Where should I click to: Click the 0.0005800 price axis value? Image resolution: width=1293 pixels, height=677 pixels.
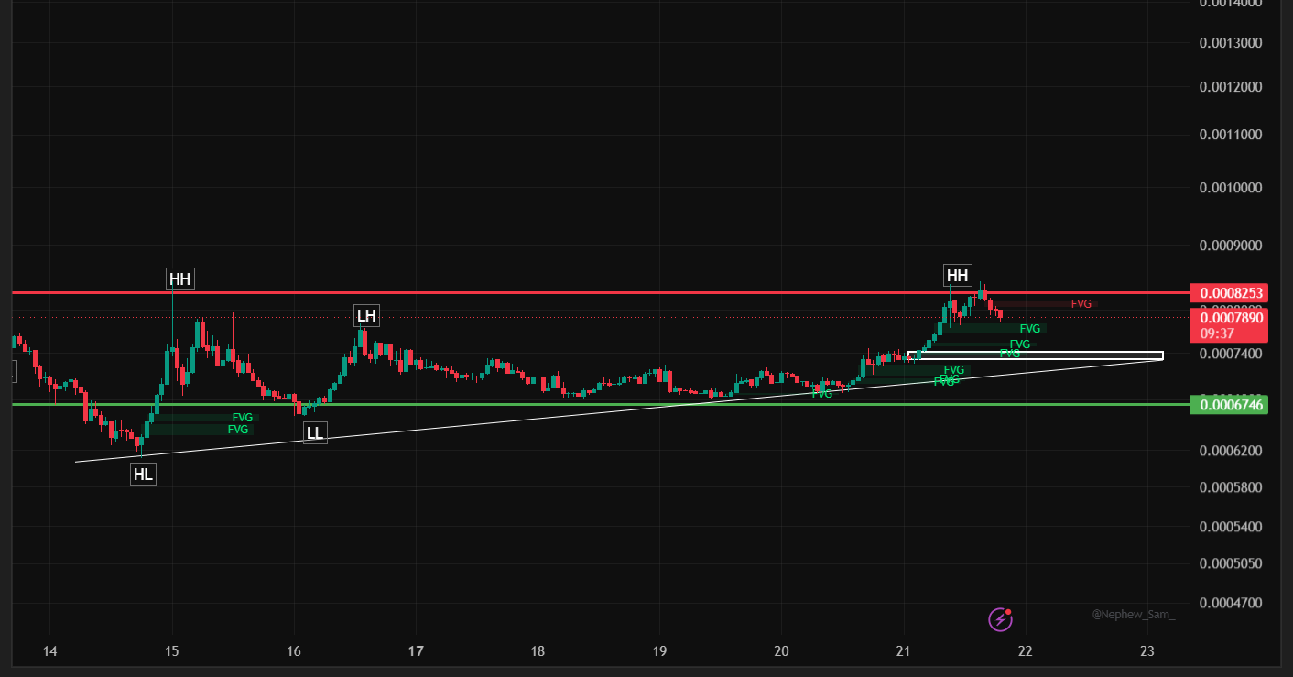point(1231,486)
